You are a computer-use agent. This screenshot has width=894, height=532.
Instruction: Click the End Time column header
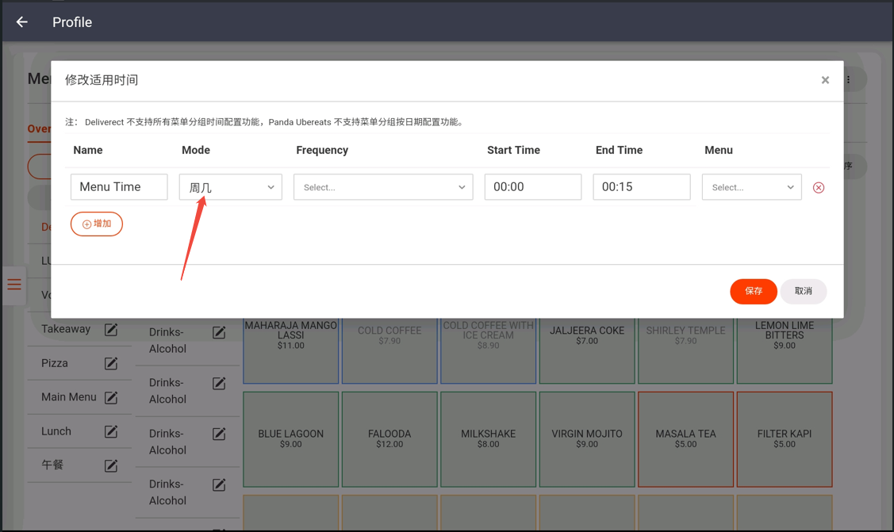pyautogui.click(x=620, y=150)
